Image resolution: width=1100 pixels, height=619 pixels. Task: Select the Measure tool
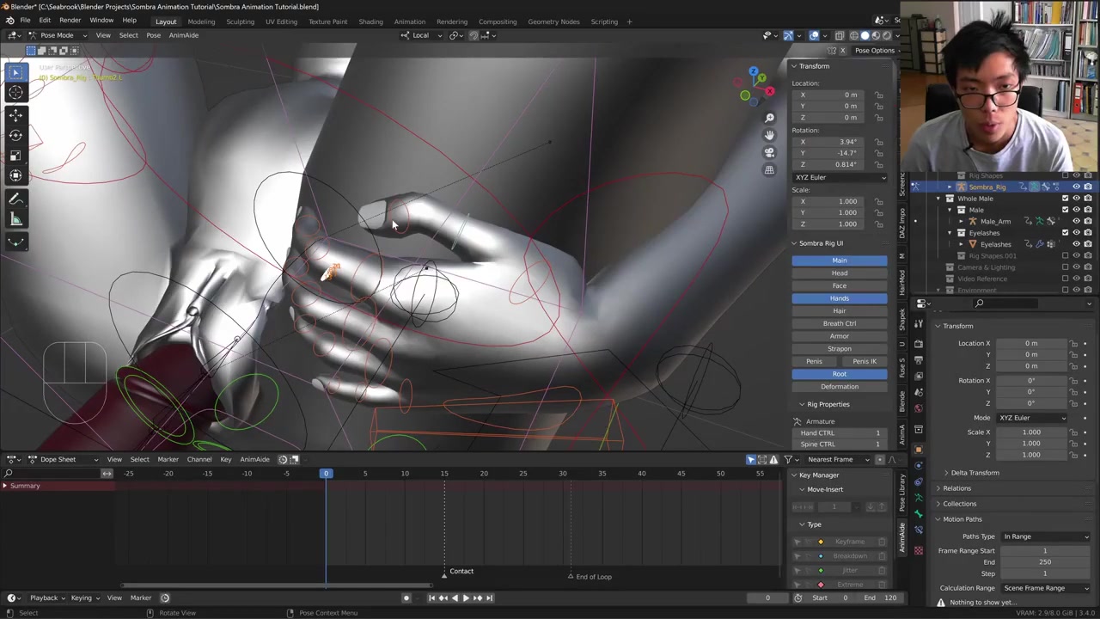[x=15, y=219]
